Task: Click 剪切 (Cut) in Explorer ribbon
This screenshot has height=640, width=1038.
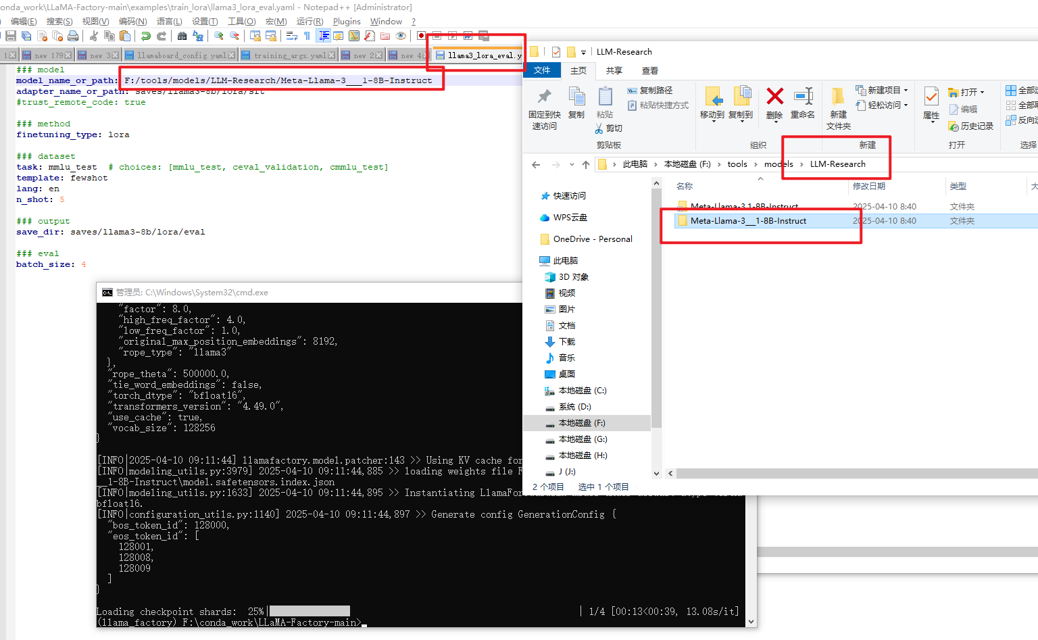Action: coord(609,128)
